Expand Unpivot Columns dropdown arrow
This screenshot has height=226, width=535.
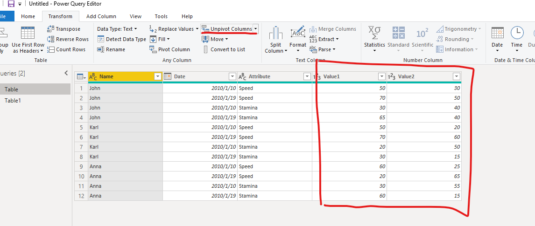pyautogui.click(x=255, y=29)
